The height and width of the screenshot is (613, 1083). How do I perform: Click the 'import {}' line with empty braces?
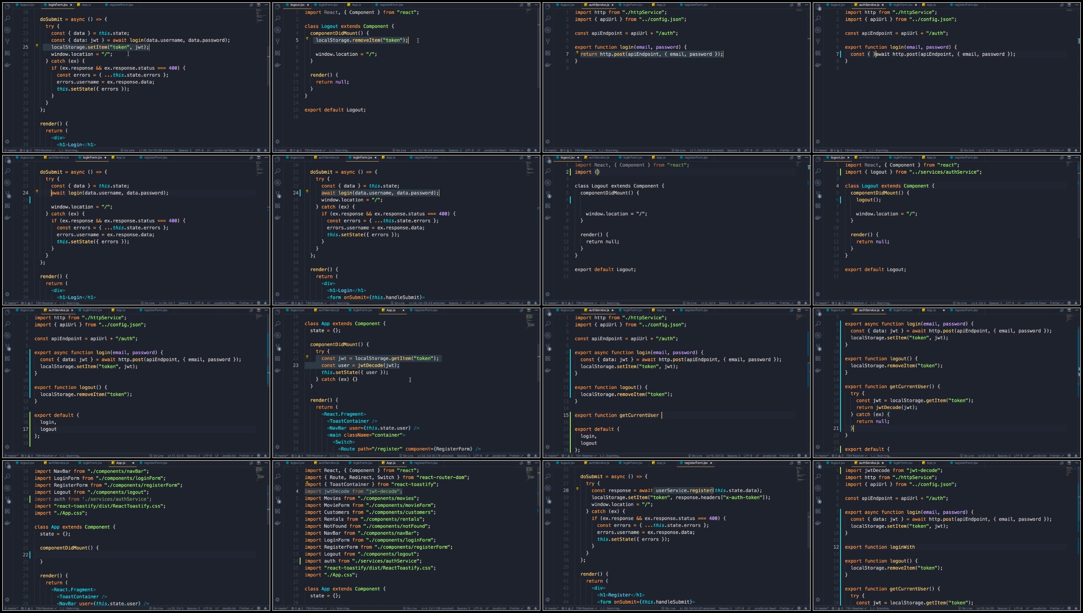click(x=587, y=172)
